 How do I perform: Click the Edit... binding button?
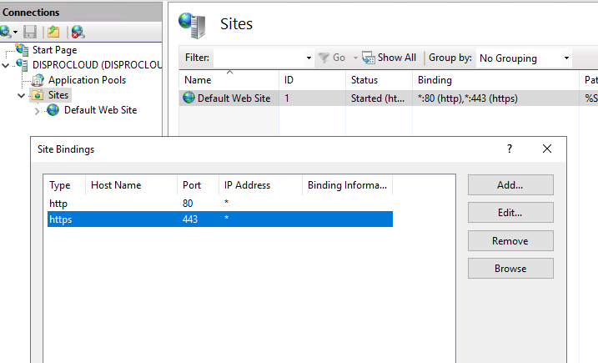(x=510, y=213)
